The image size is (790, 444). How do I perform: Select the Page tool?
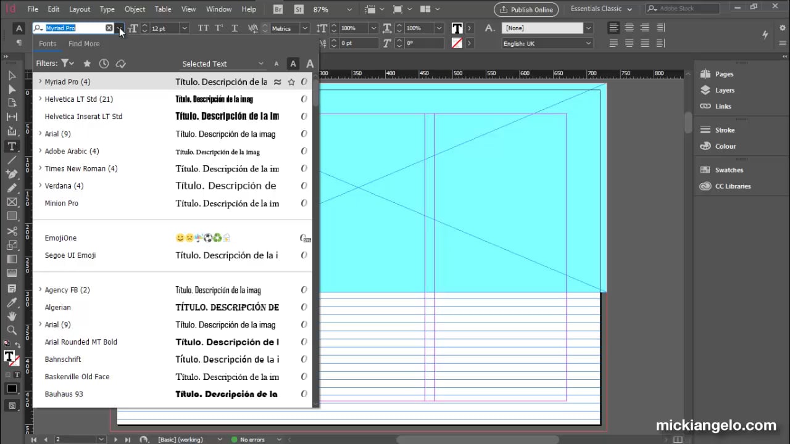coord(12,103)
